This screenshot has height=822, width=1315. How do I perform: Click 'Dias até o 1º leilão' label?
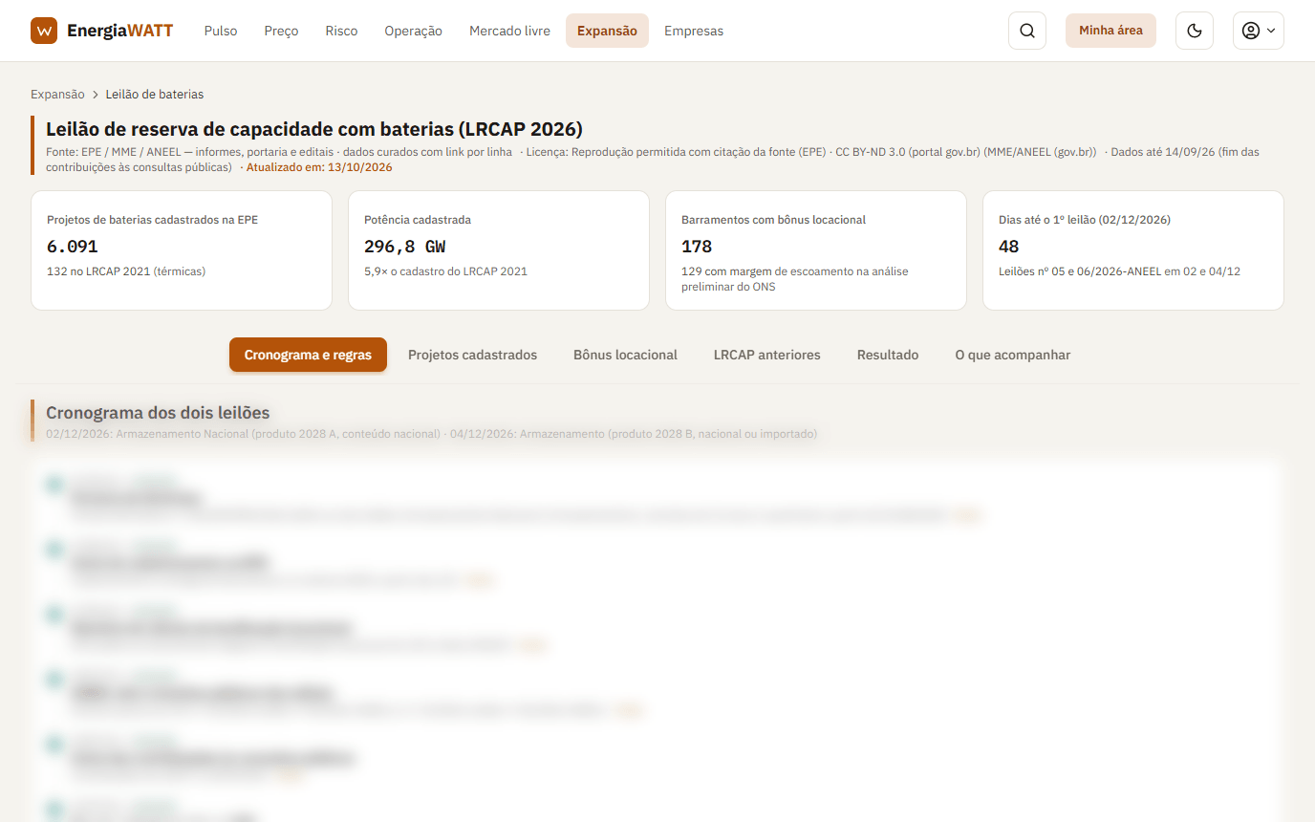pyautogui.click(x=1085, y=220)
